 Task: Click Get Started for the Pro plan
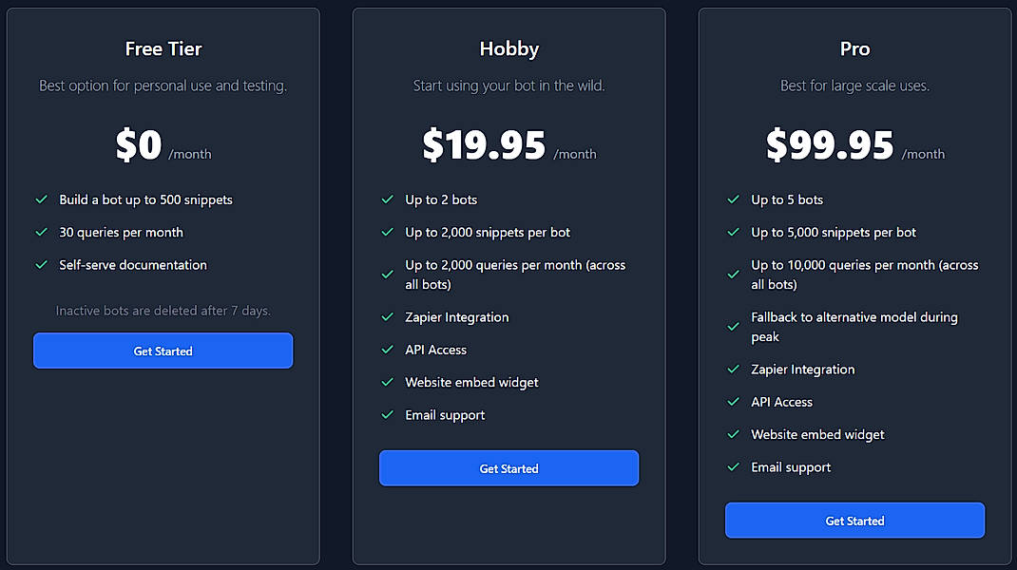point(854,521)
